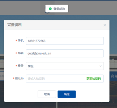The image size is (117, 108).
Task: Open the 身份 dropdown showing 学生
Action: coord(65,66)
